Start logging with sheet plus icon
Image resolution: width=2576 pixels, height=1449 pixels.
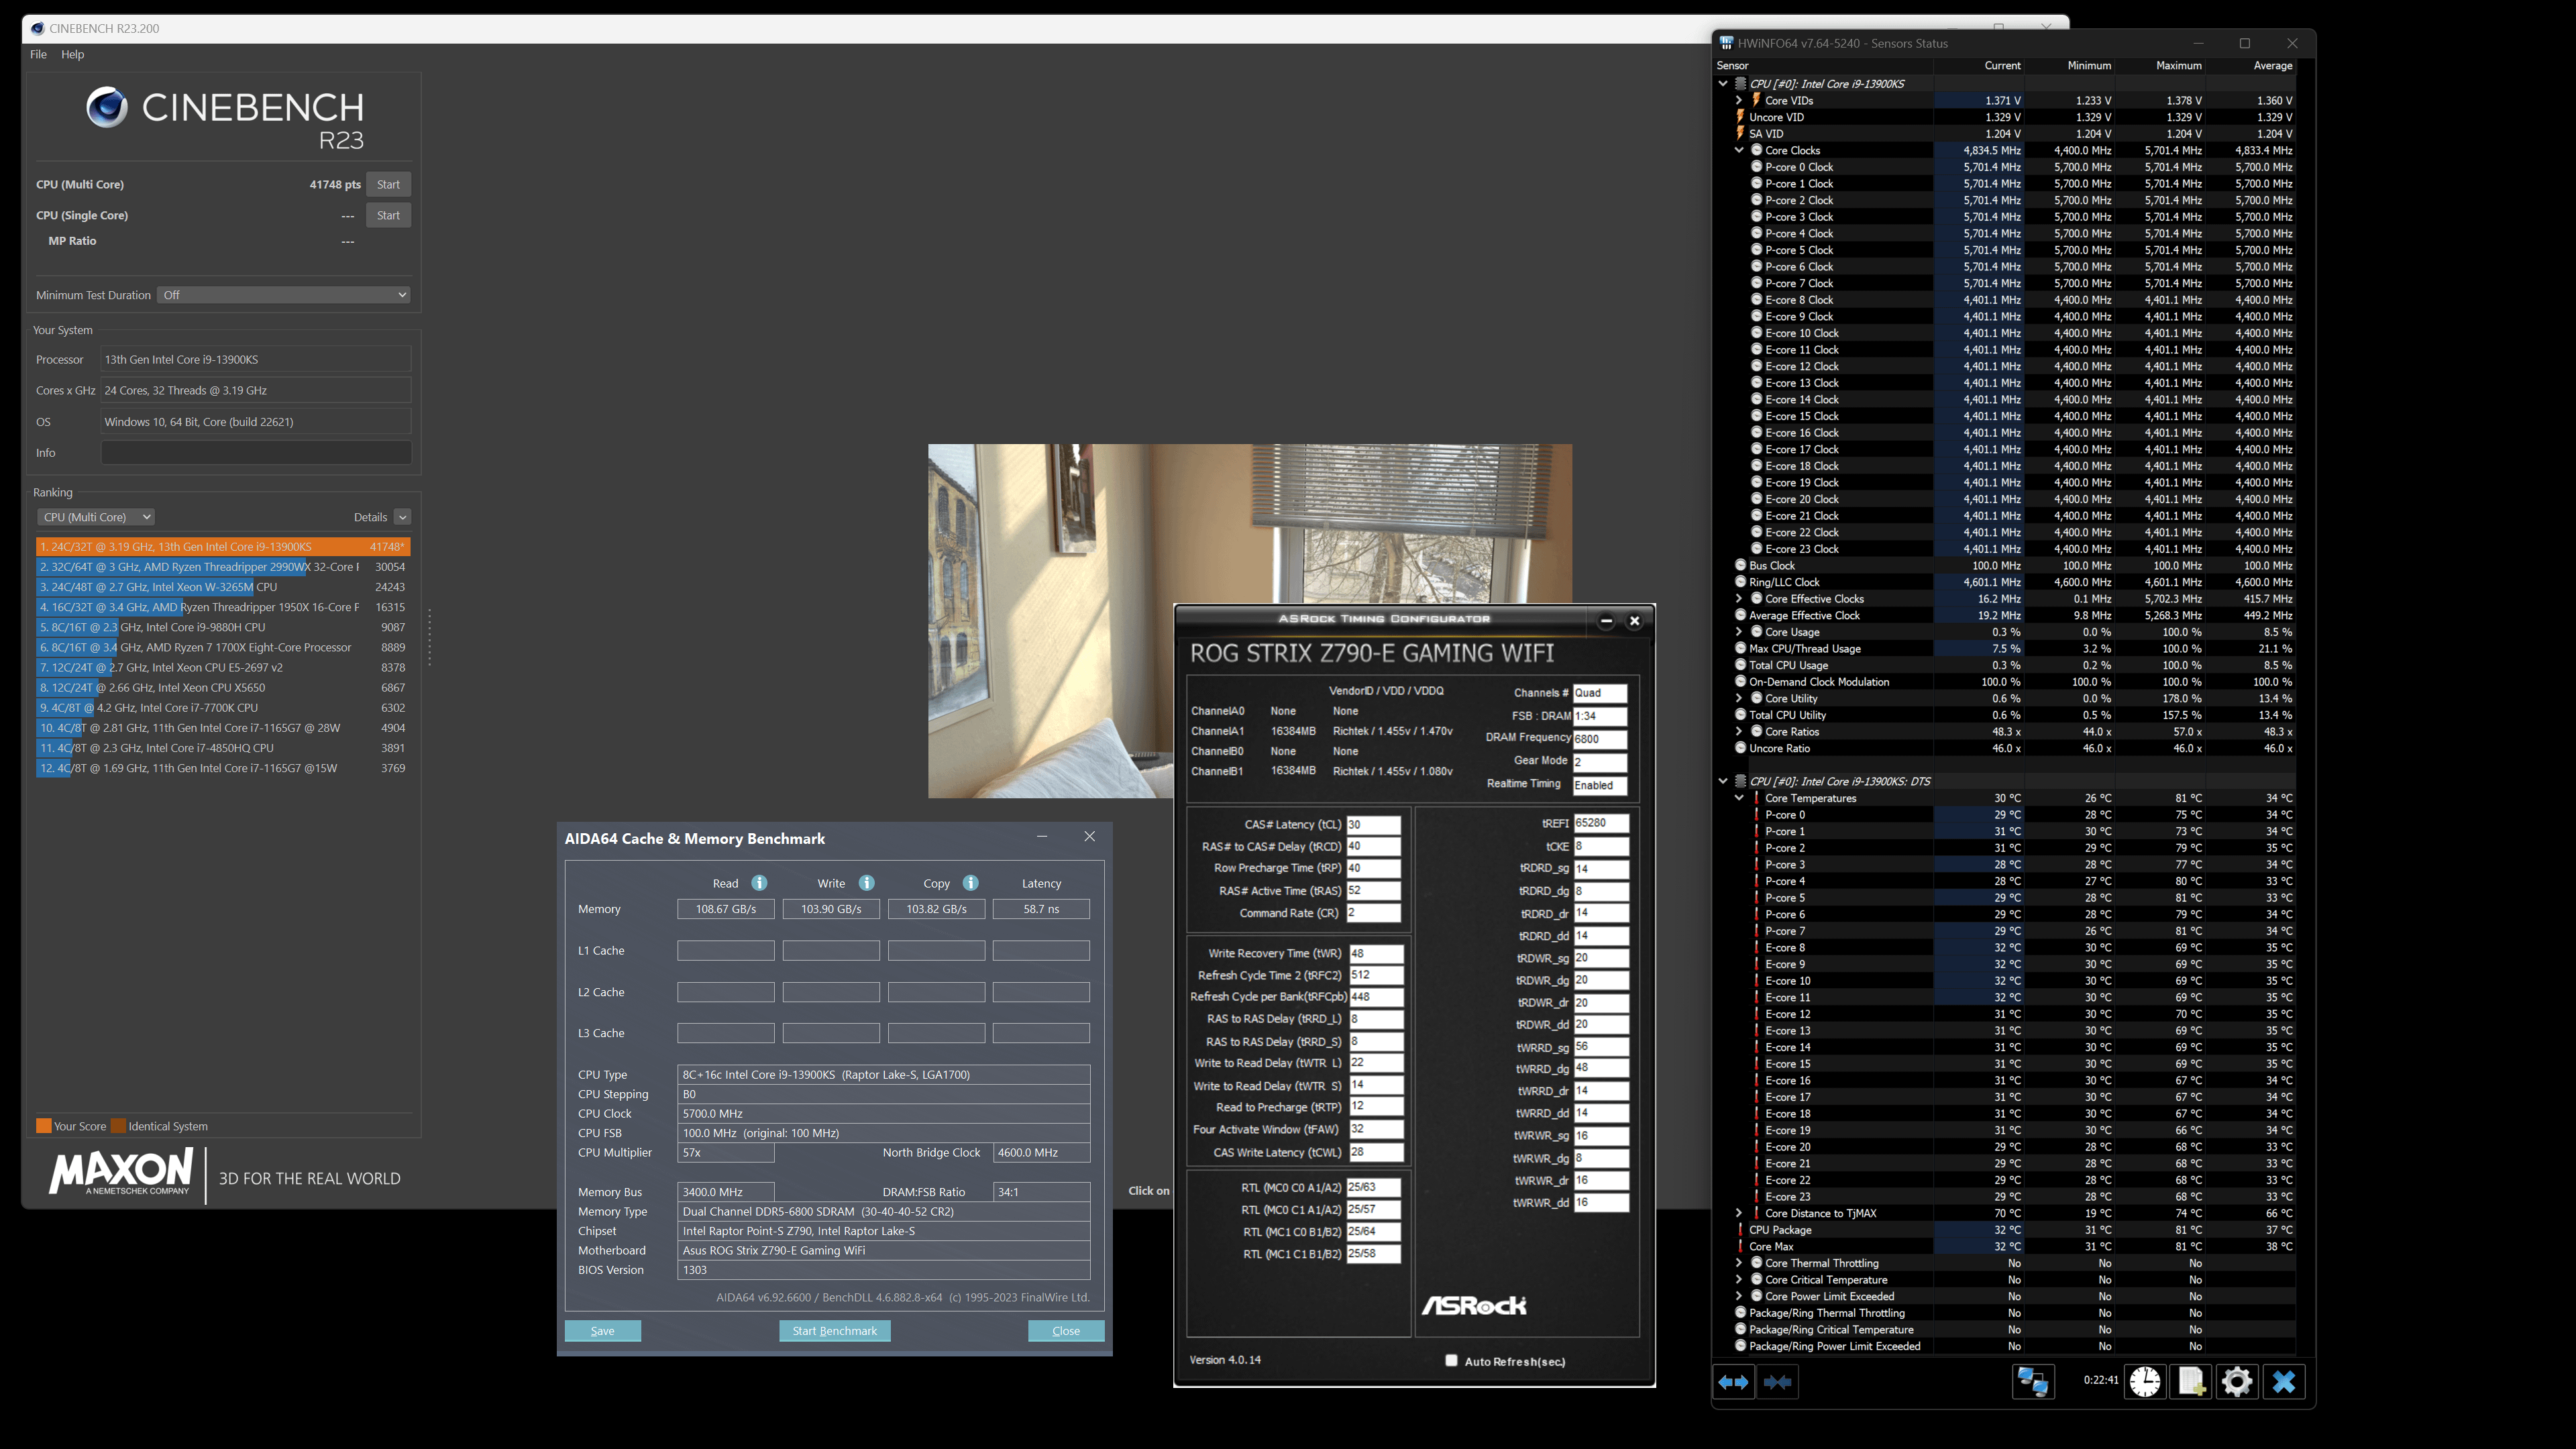click(x=2190, y=1381)
